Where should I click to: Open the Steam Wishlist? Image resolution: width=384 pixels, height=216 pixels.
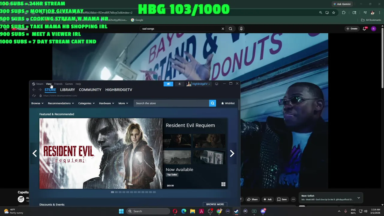pyautogui.click(x=228, y=103)
